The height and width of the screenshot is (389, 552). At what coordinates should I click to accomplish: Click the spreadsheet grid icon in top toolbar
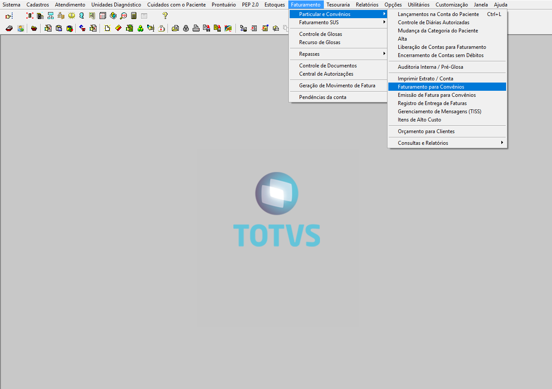pyautogui.click(x=103, y=16)
